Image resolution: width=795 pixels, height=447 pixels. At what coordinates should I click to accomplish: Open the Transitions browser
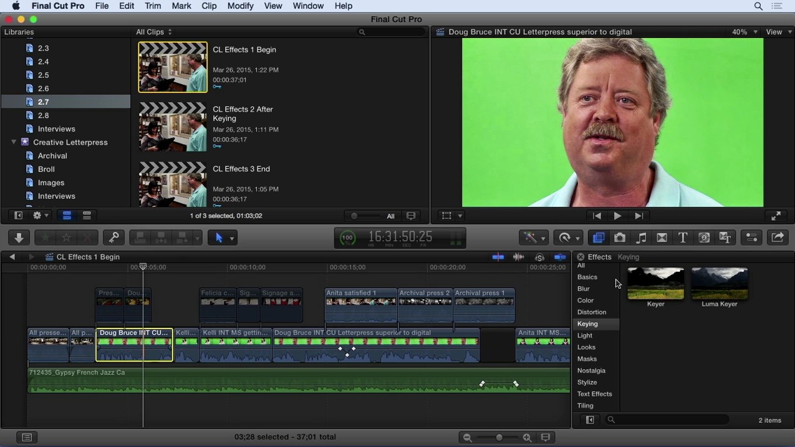tap(662, 238)
